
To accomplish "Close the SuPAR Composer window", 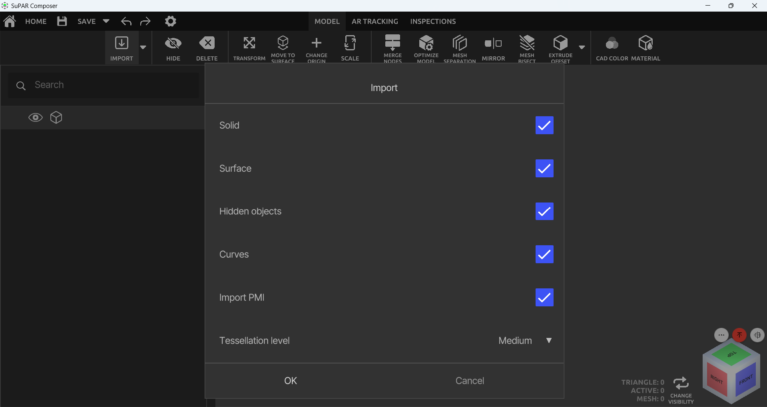I will [755, 6].
